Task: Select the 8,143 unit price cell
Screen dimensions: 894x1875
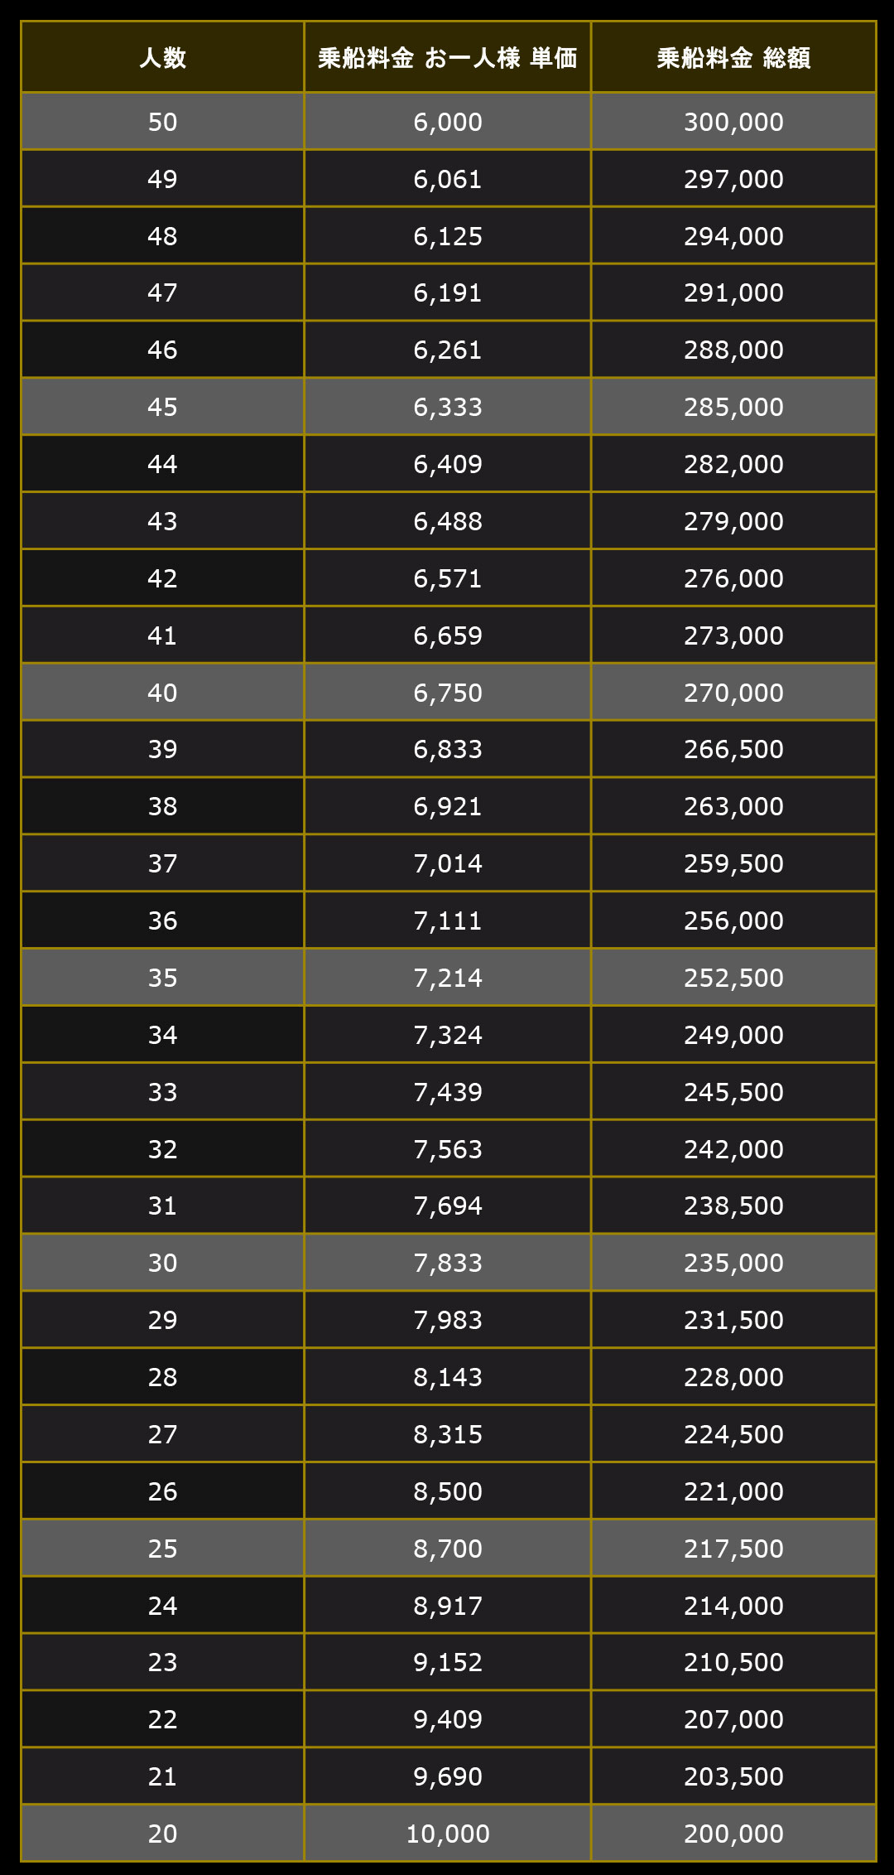Action: [448, 1377]
